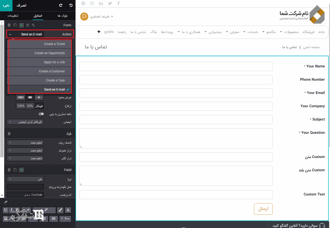The image size is (330, 228).
Task: Click the green plus in Form row
Action: [x=21, y=25]
